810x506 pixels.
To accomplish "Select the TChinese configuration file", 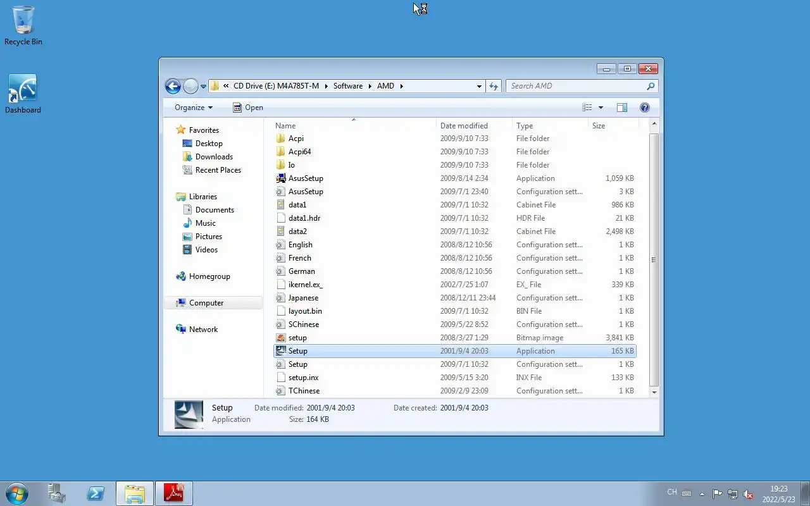I will (455, 391).
